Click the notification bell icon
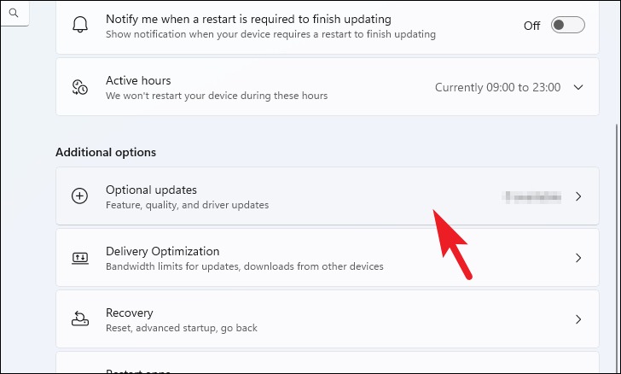The height and width of the screenshot is (374, 621). [x=80, y=25]
